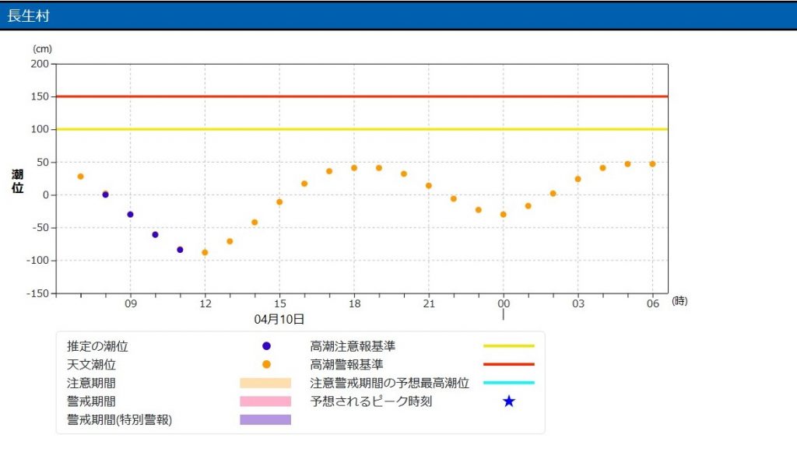
Task: Click the 18 x-axis hour label
Action: pyautogui.click(x=355, y=303)
